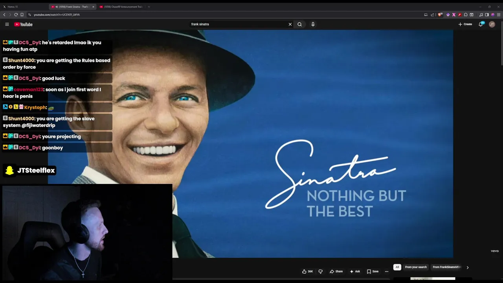Start voice search with microphone icon
Image resolution: width=503 pixels, height=283 pixels.
tap(313, 24)
